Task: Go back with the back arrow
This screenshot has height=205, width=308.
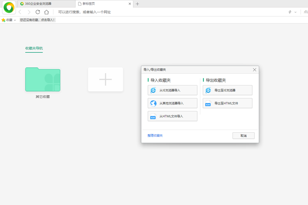Action: point(20,12)
